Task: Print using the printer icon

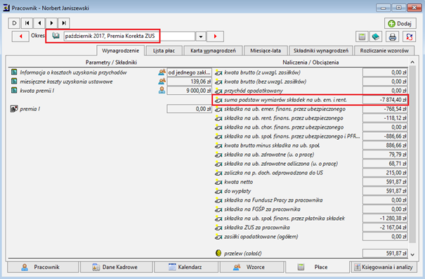Action: coord(392,37)
